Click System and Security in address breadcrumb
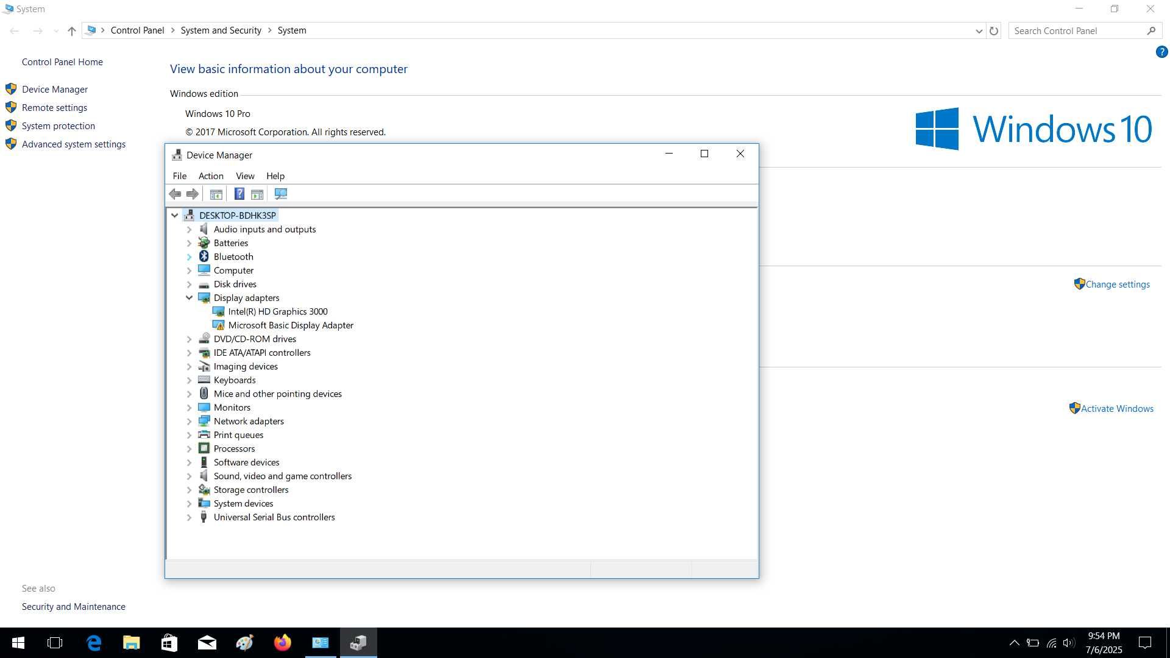Screen dimensions: 1170x658 (221, 30)
